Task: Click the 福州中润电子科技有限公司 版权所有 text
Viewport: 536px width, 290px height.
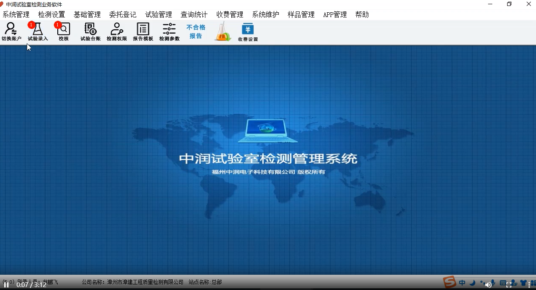Action: point(268,172)
